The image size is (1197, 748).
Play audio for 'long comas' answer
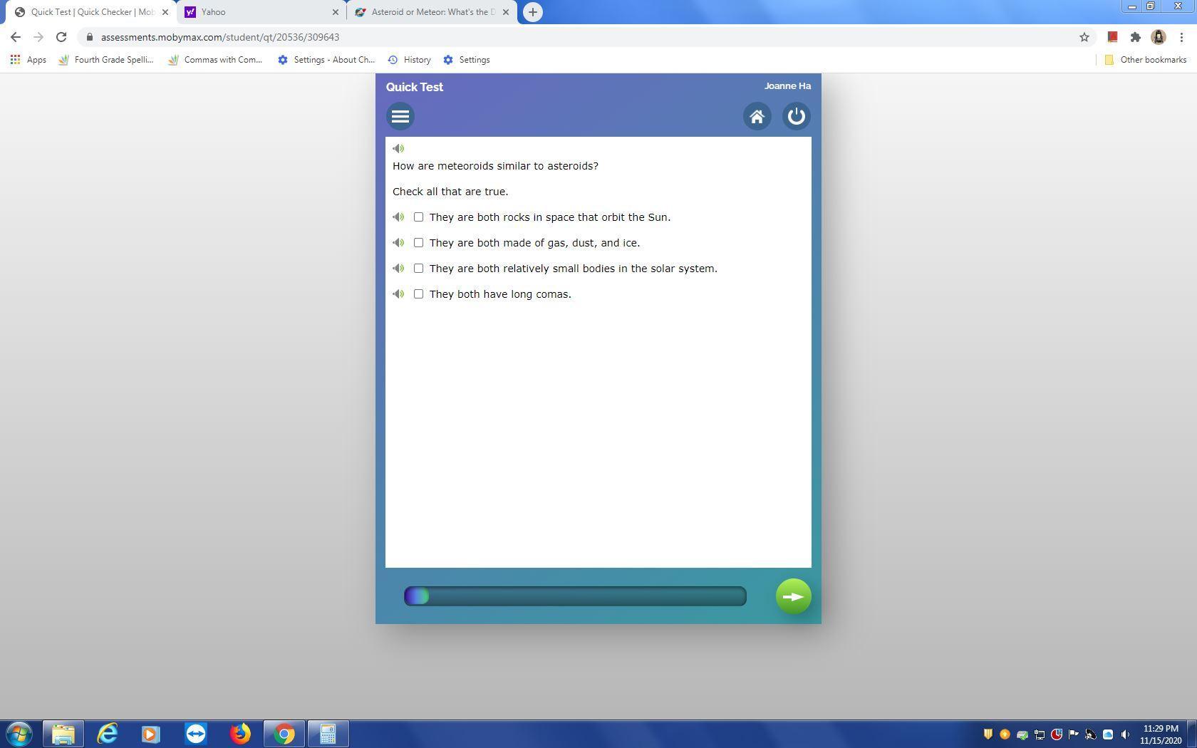point(398,294)
